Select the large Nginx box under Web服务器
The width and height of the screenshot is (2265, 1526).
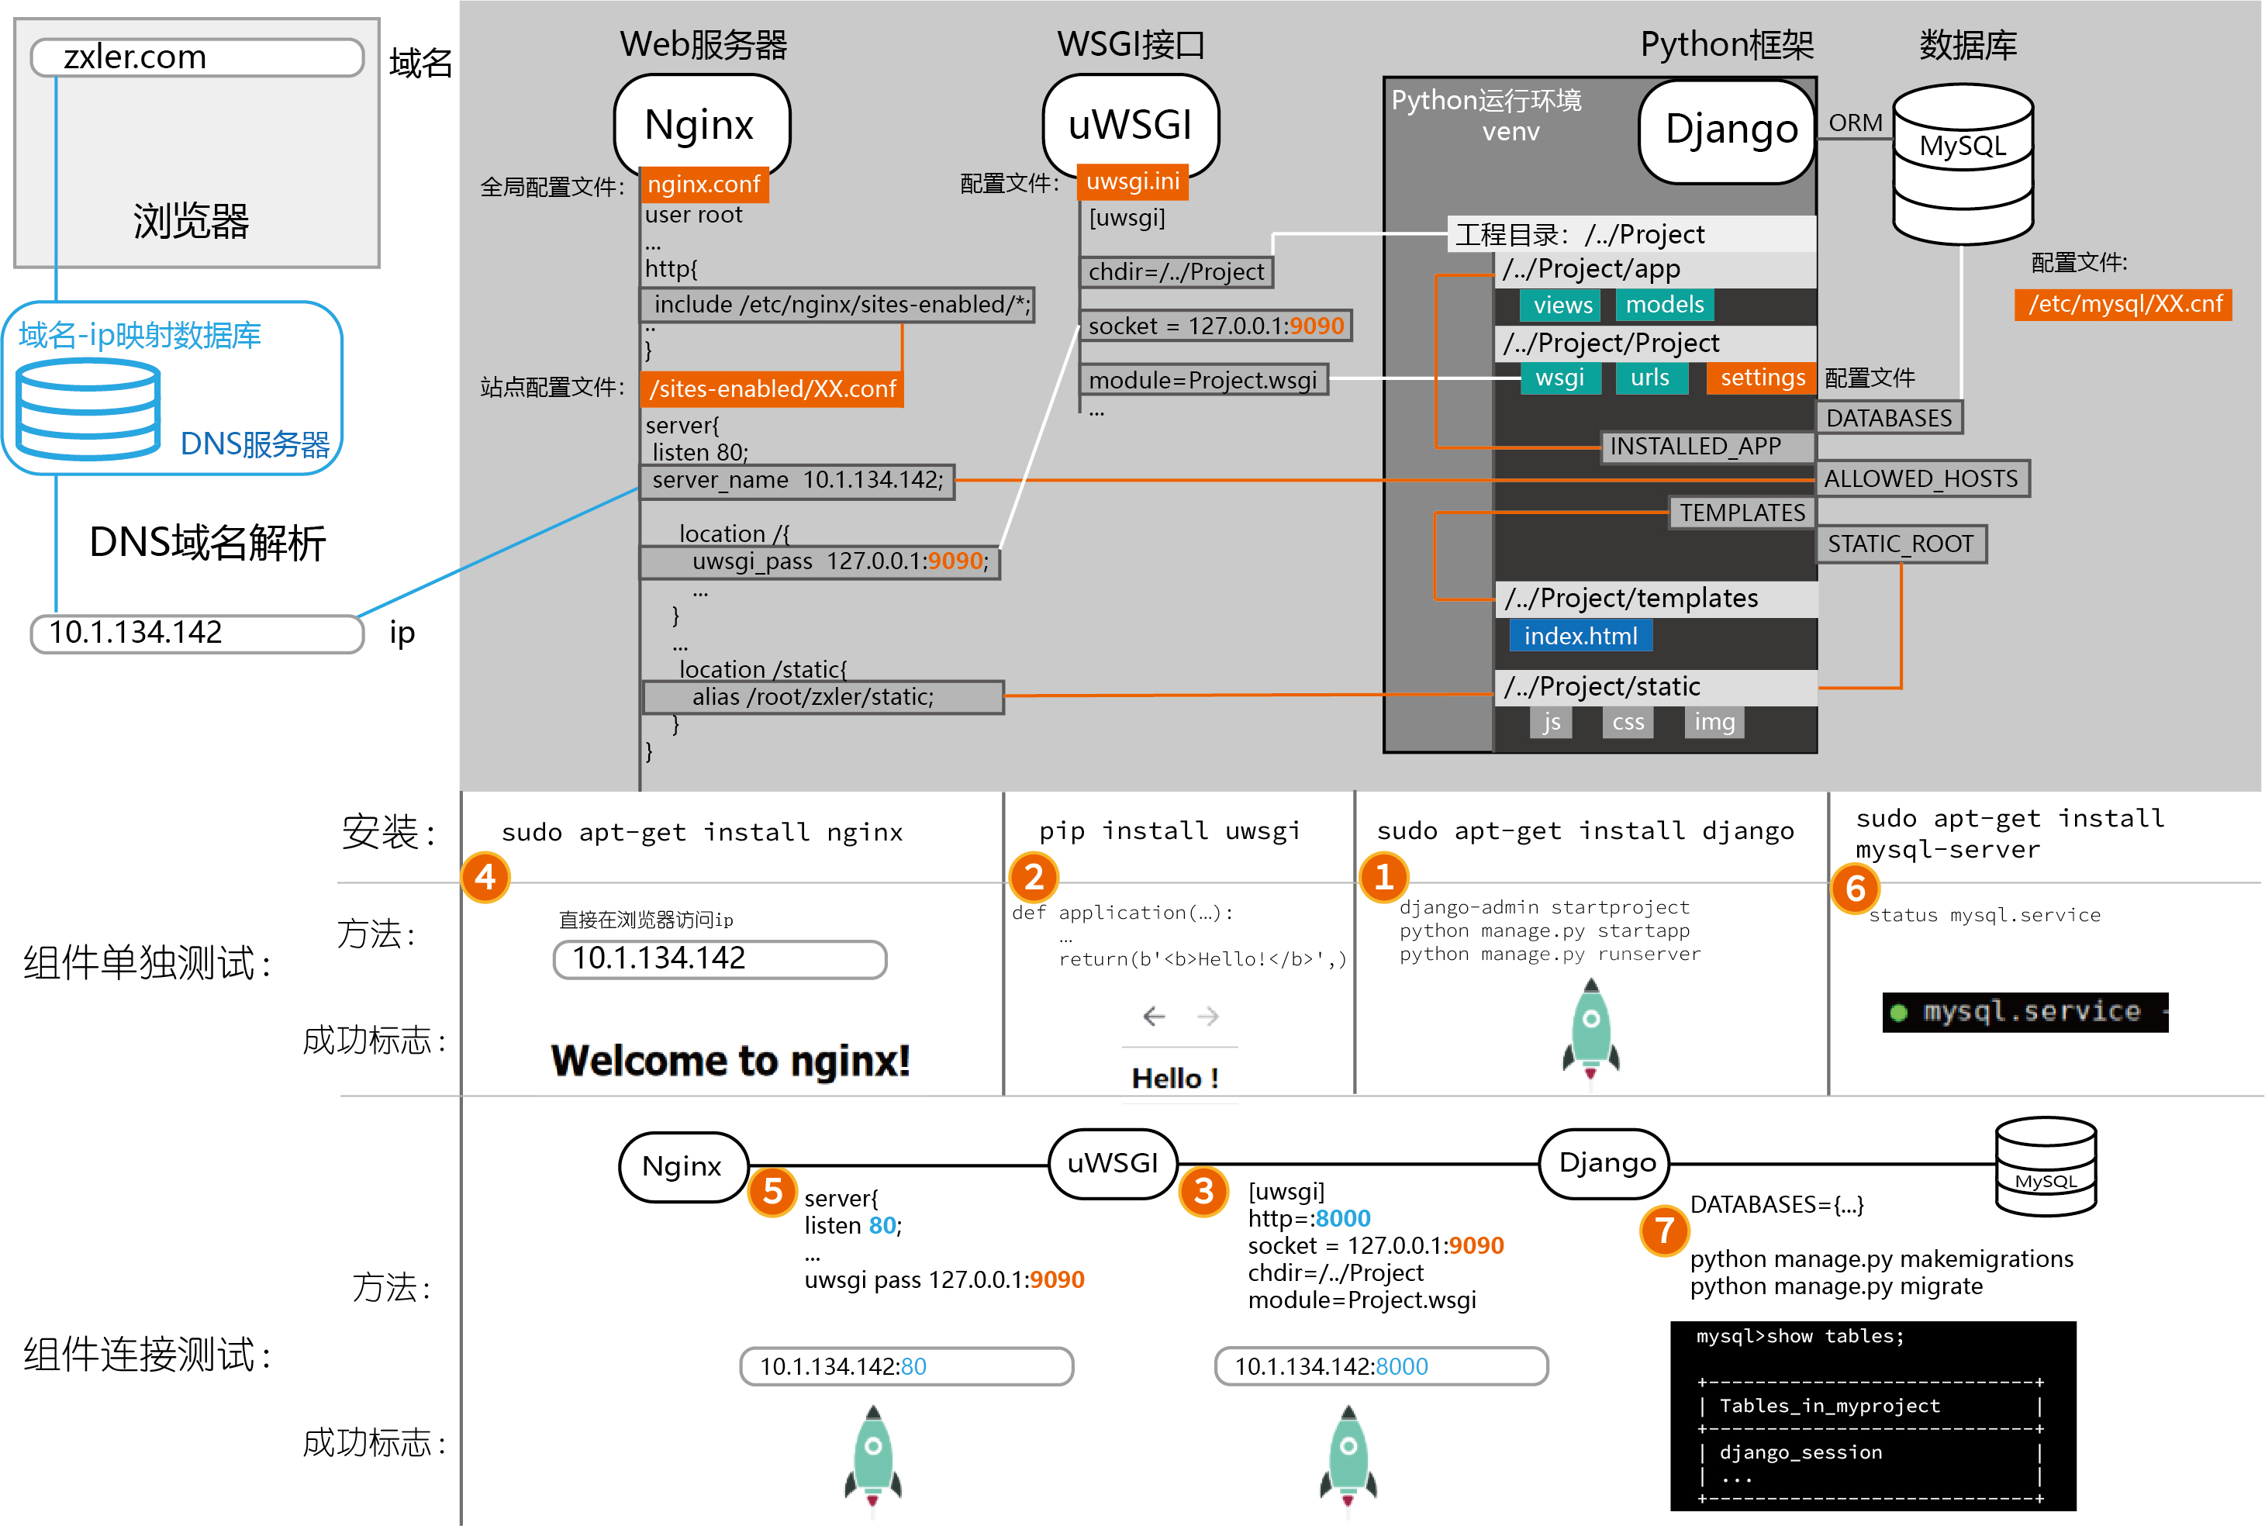(702, 125)
